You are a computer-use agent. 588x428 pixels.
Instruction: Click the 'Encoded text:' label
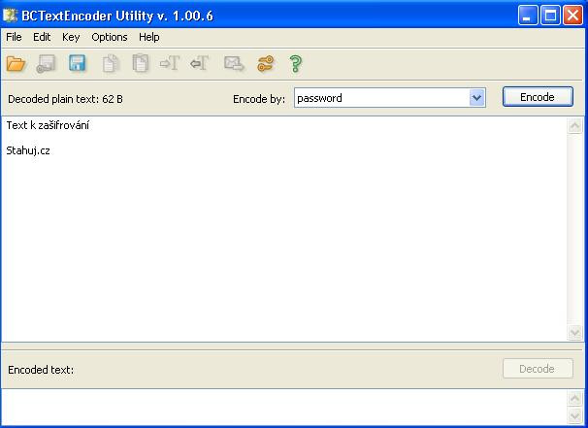click(41, 370)
